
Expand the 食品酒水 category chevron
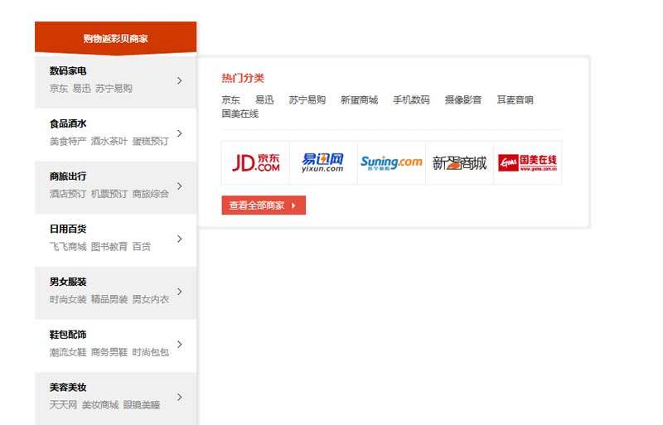180,133
